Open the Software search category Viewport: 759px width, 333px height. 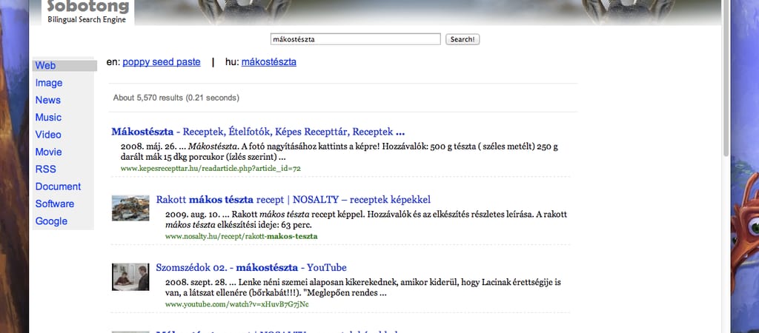55,203
